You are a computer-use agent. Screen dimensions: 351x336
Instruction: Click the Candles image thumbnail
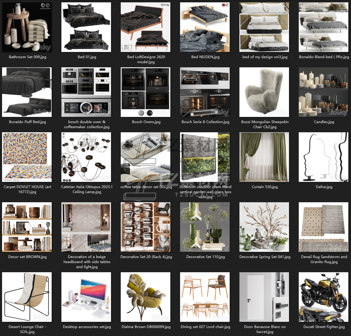coord(324,92)
